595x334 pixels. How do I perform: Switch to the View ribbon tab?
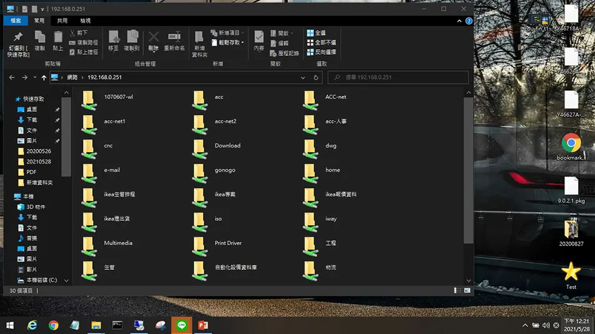[85, 21]
